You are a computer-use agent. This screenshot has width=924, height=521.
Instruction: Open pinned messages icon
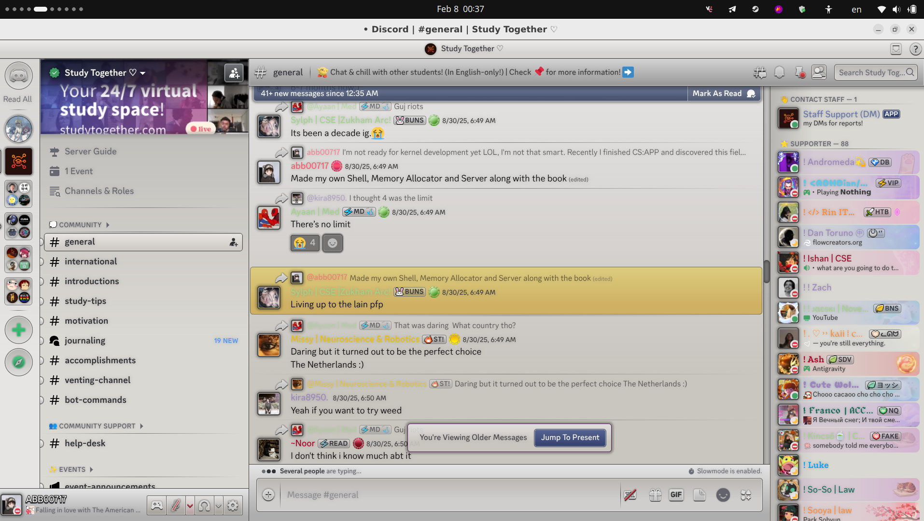click(799, 72)
